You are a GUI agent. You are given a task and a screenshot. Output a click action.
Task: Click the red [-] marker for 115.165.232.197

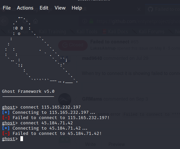coord(6,118)
